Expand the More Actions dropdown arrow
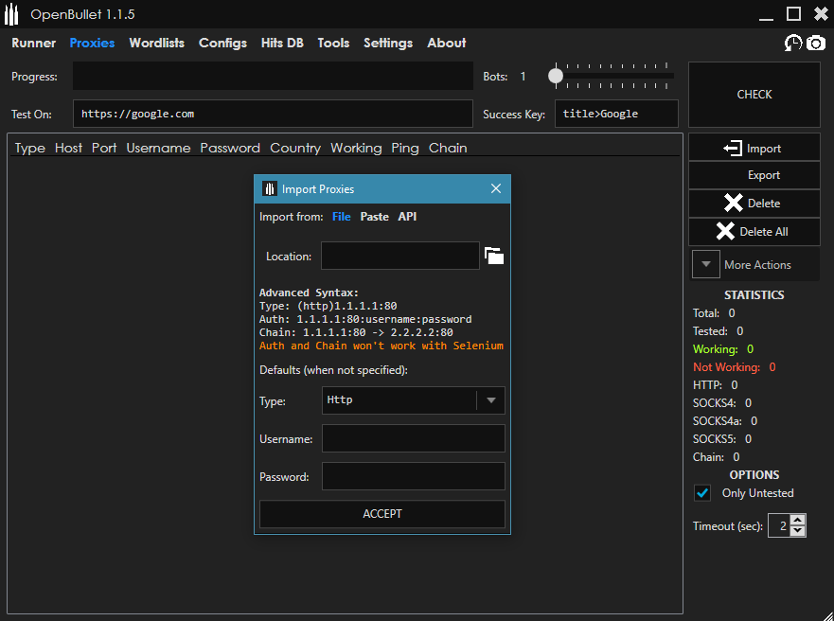The height and width of the screenshot is (621, 834). [706, 264]
